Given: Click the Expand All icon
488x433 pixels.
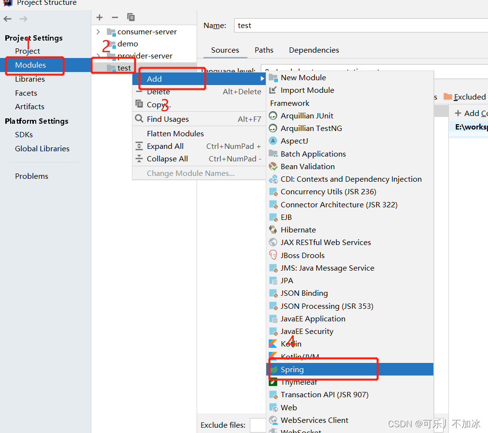Looking at the screenshot, I should 139,146.
